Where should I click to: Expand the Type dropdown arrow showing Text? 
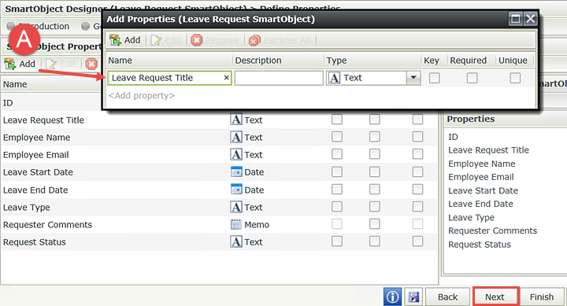pyautogui.click(x=413, y=78)
